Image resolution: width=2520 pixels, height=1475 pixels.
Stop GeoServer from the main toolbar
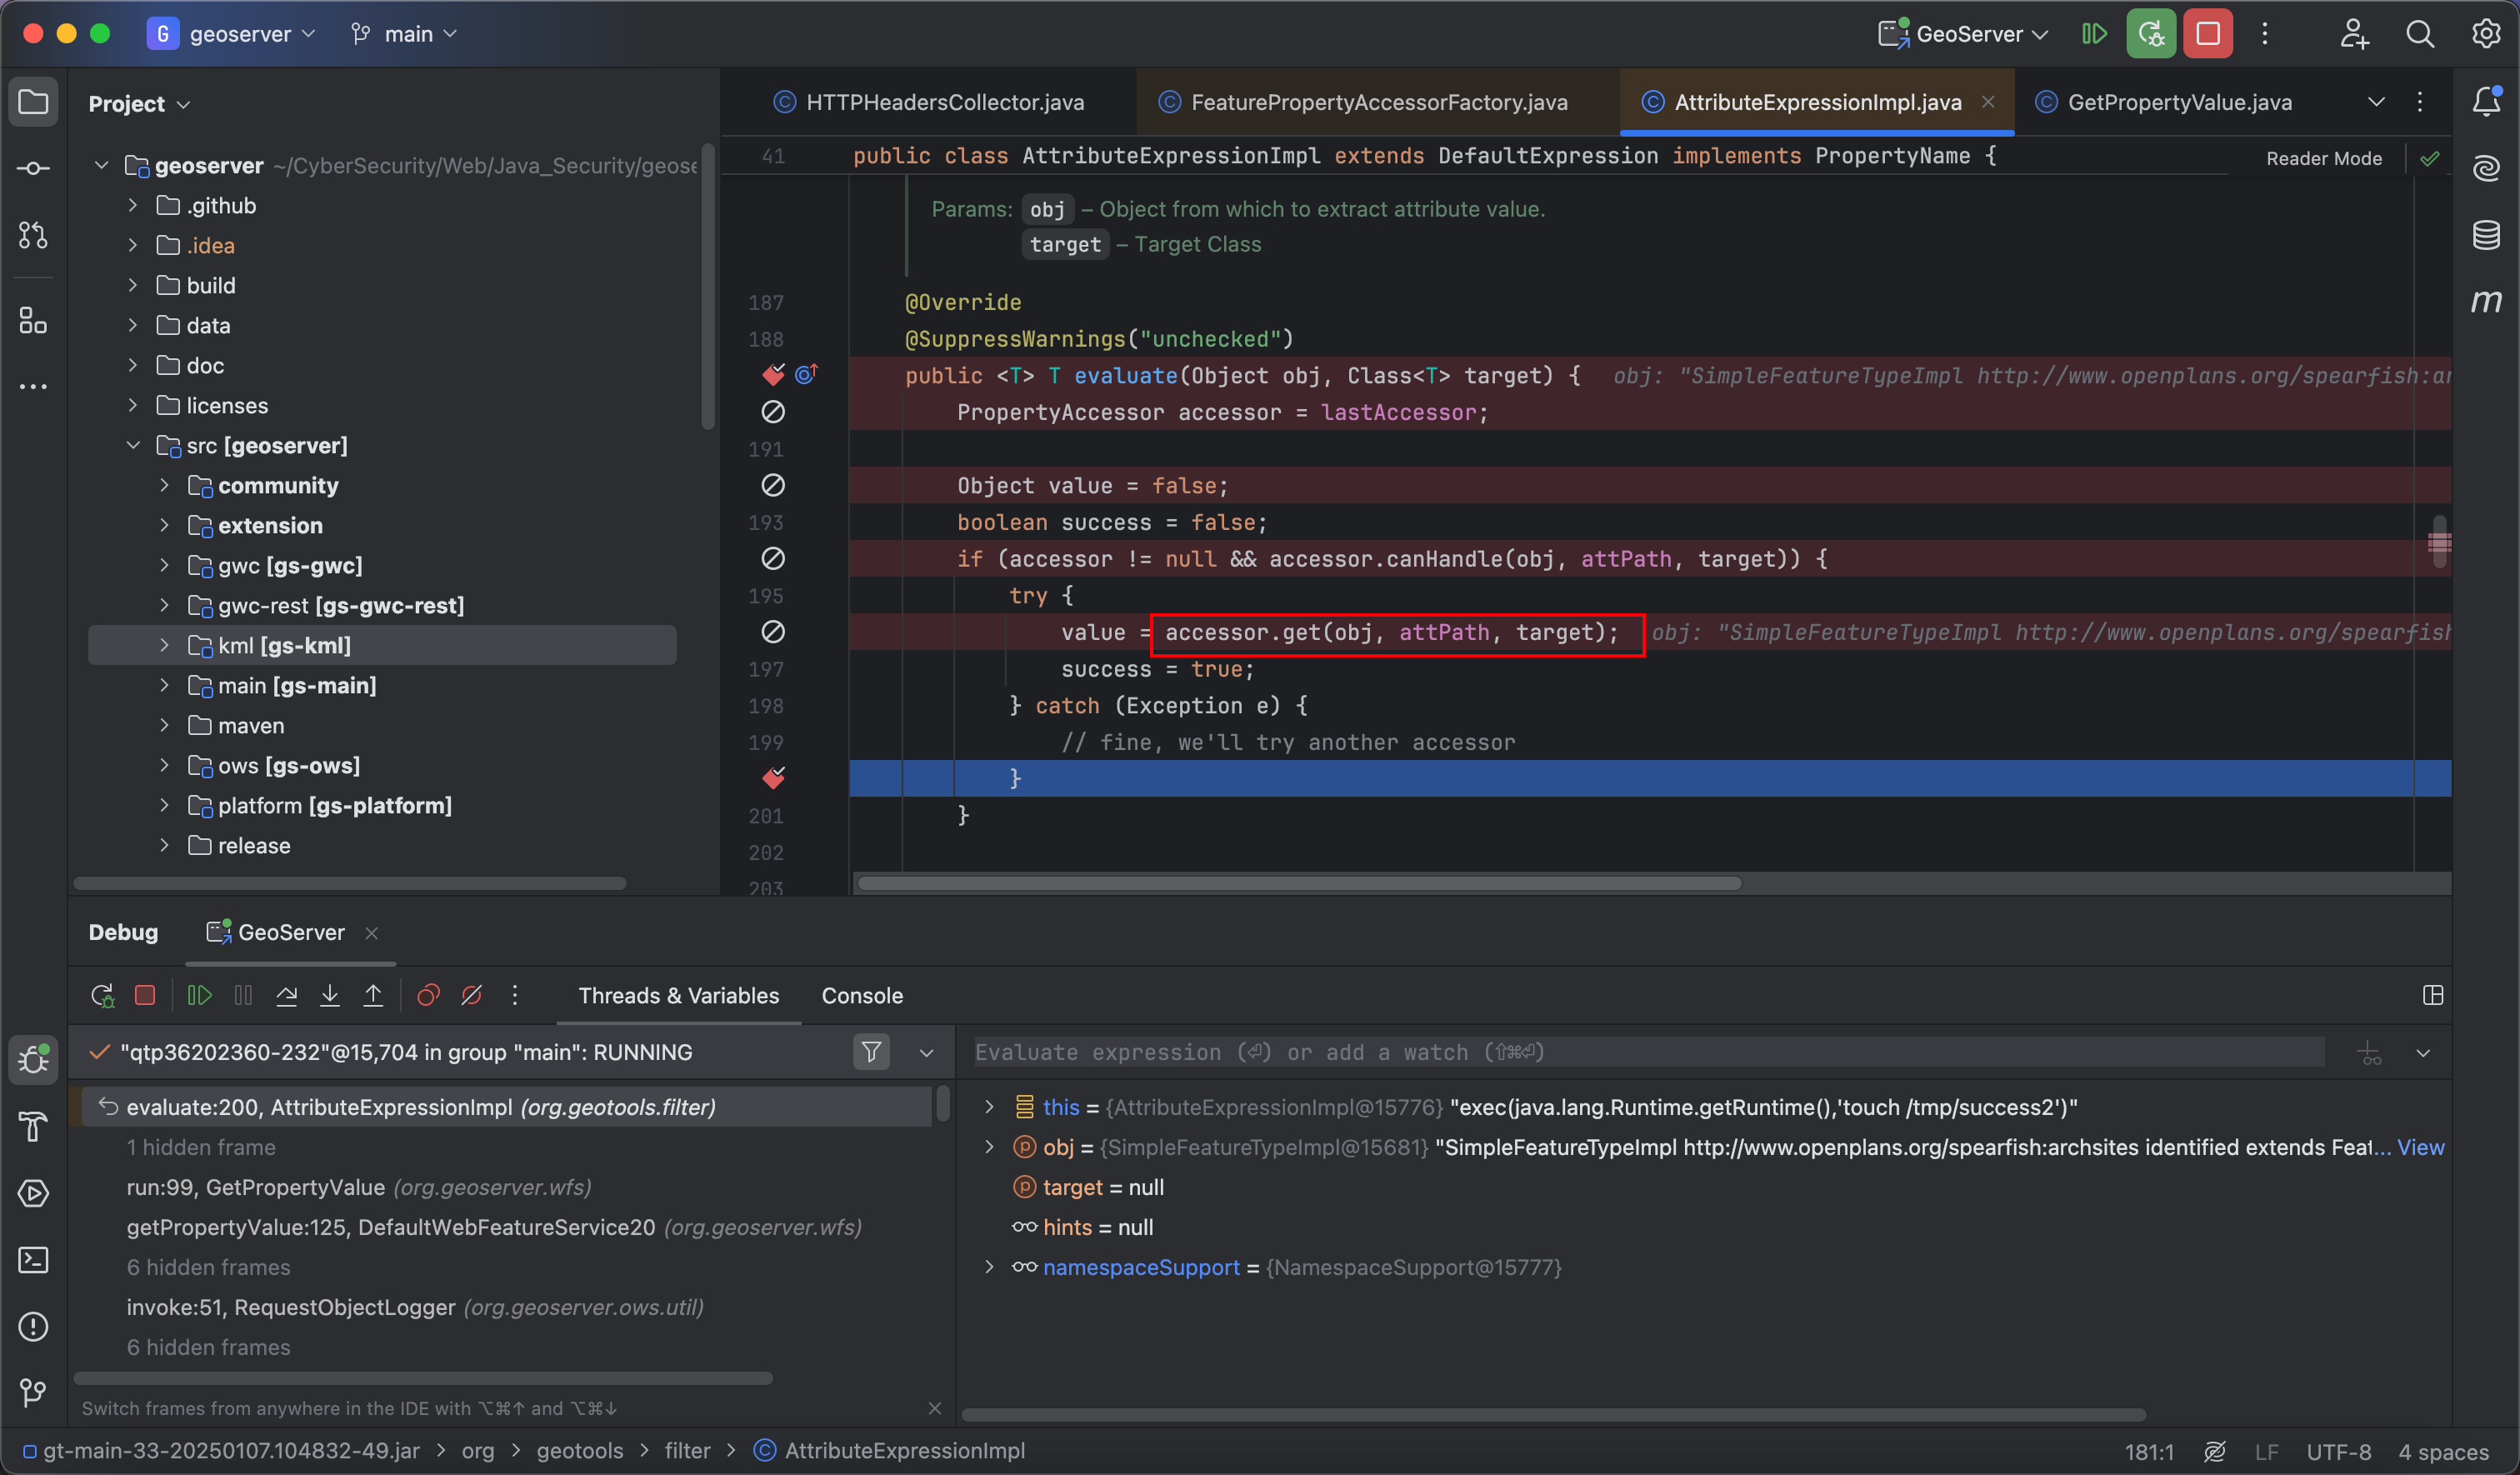pyautogui.click(x=2208, y=34)
